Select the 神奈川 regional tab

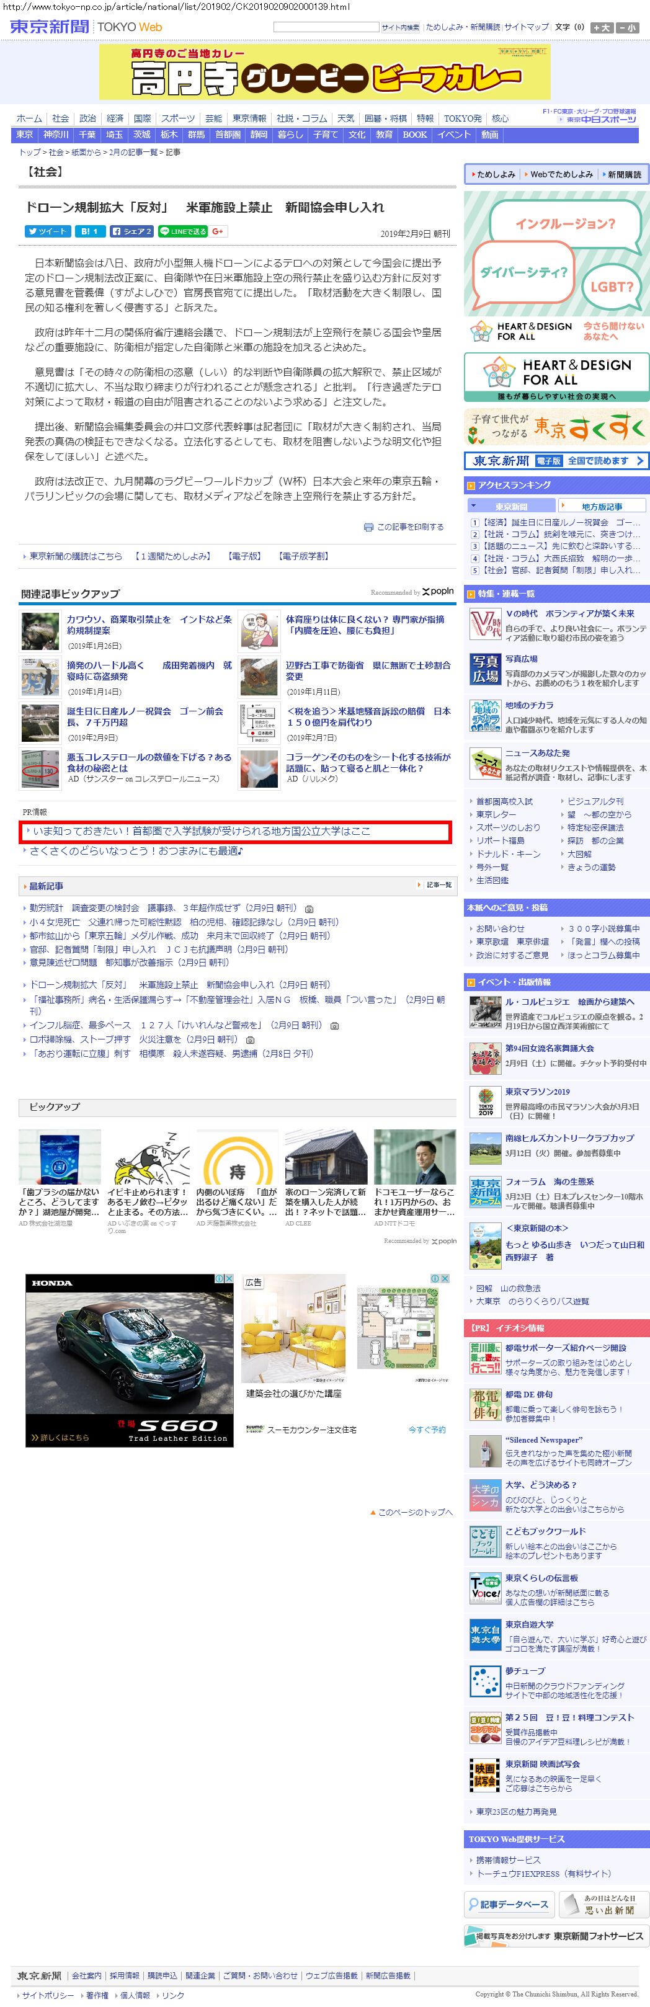56,135
